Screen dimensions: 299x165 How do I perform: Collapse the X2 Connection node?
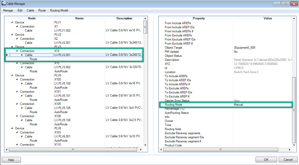tap(17, 39)
